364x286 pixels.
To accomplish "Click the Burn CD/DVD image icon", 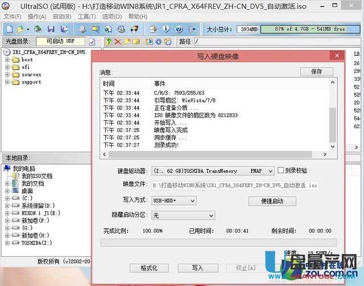I will click(x=134, y=29).
